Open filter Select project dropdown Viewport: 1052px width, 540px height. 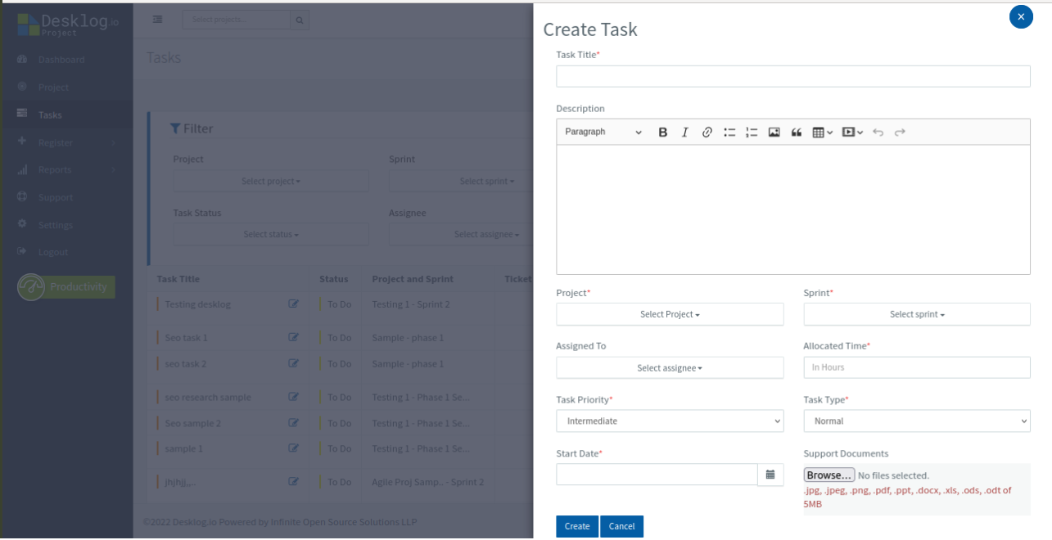coord(271,181)
